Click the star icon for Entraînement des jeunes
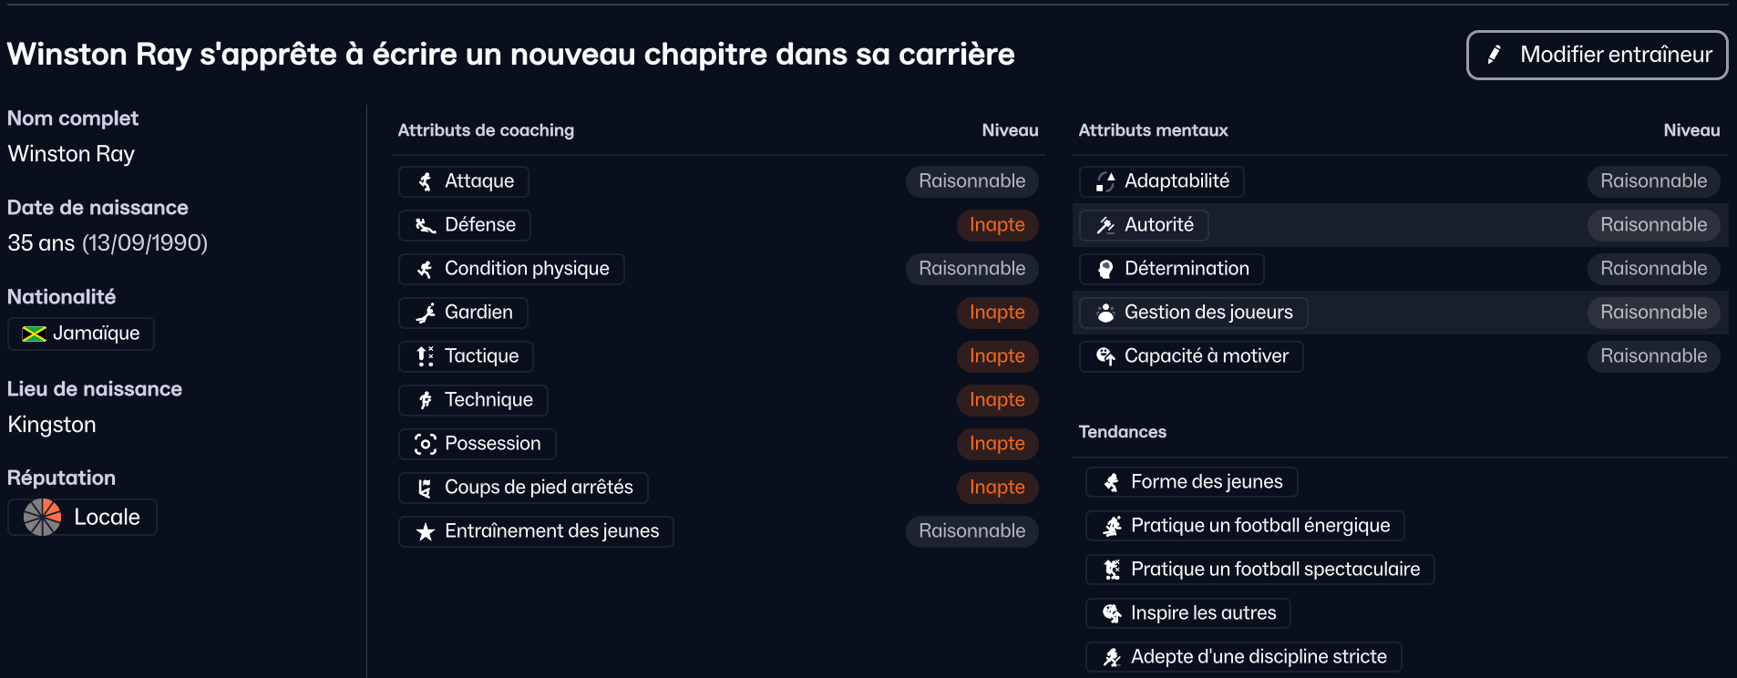The image size is (1737, 678). 425,531
